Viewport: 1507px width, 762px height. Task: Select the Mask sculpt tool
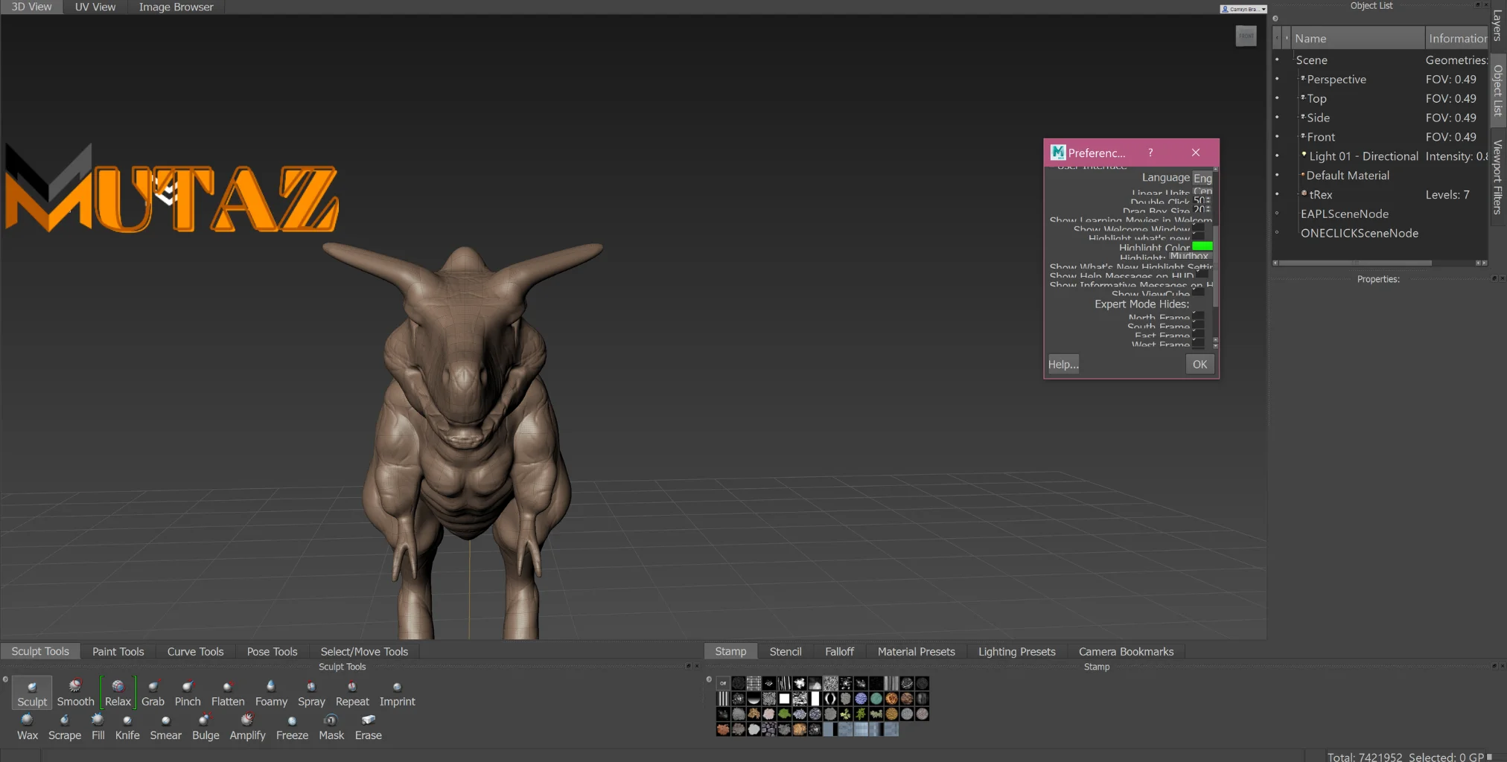point(331,727)
